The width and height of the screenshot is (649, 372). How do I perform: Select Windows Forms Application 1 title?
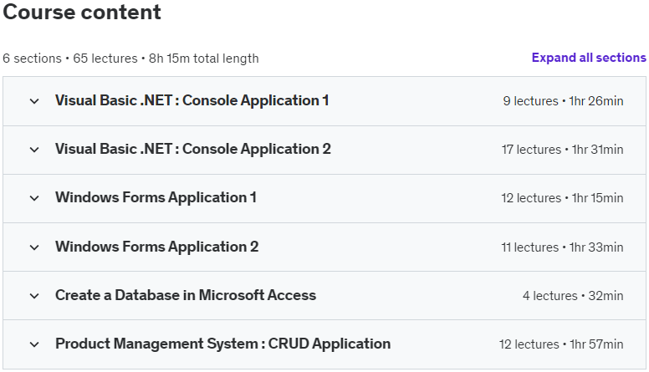point(156,198)
